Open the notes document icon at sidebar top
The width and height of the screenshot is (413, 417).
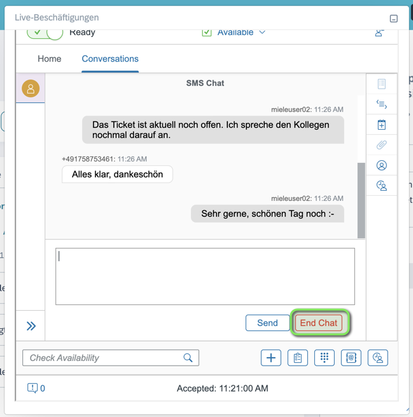[x=381, y=84]
